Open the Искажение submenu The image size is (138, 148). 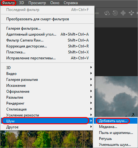pyautogui.click(x=47, y=86)
